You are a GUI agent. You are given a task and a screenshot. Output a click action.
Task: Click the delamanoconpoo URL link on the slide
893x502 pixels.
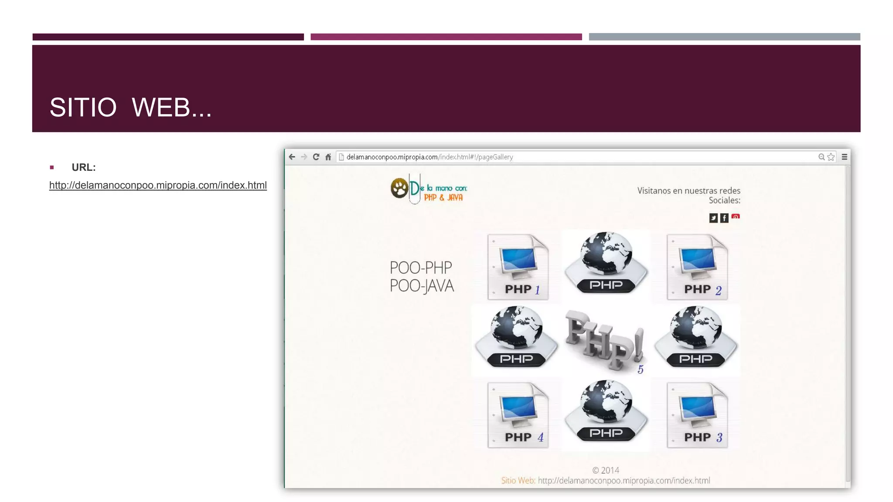158,185
